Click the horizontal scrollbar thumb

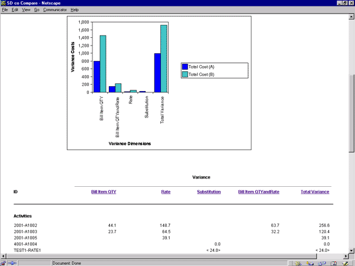click(x=162, y=256)
